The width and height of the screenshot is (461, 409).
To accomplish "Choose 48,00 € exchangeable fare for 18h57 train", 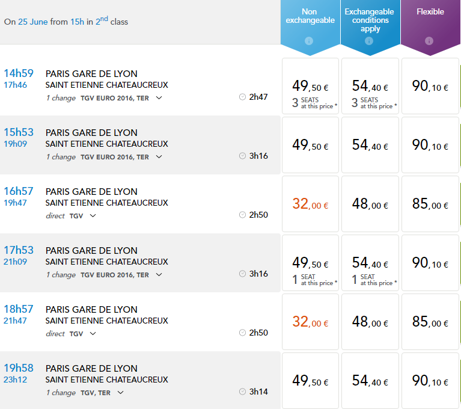I will [370, 322].
